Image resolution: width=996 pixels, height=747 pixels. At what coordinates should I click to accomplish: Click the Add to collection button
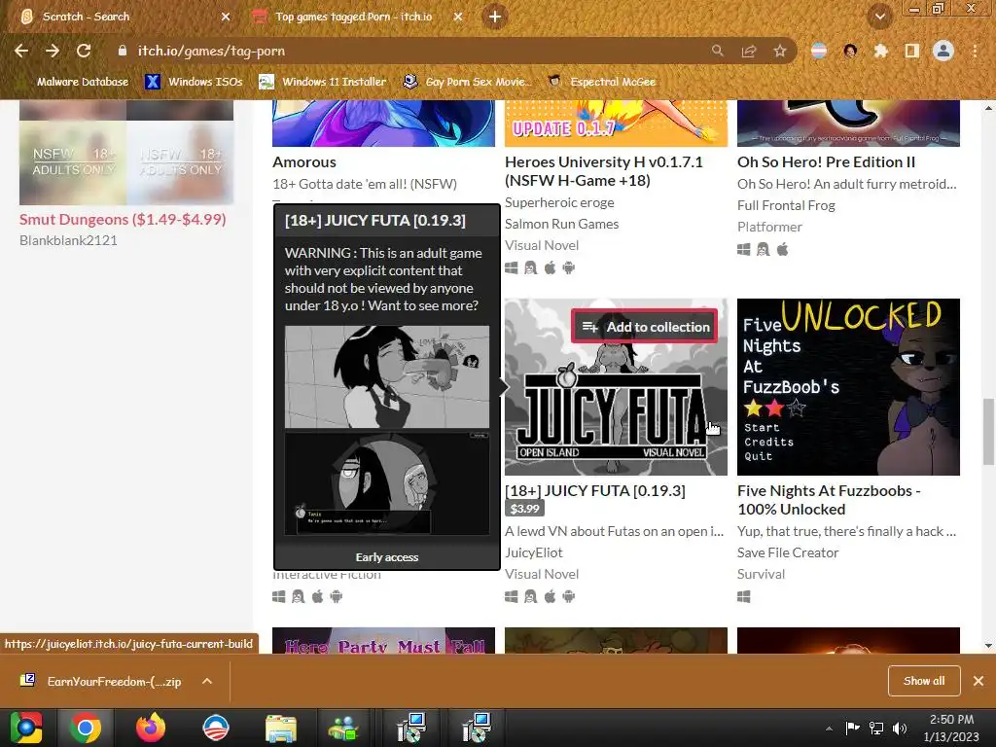(644, 327)
